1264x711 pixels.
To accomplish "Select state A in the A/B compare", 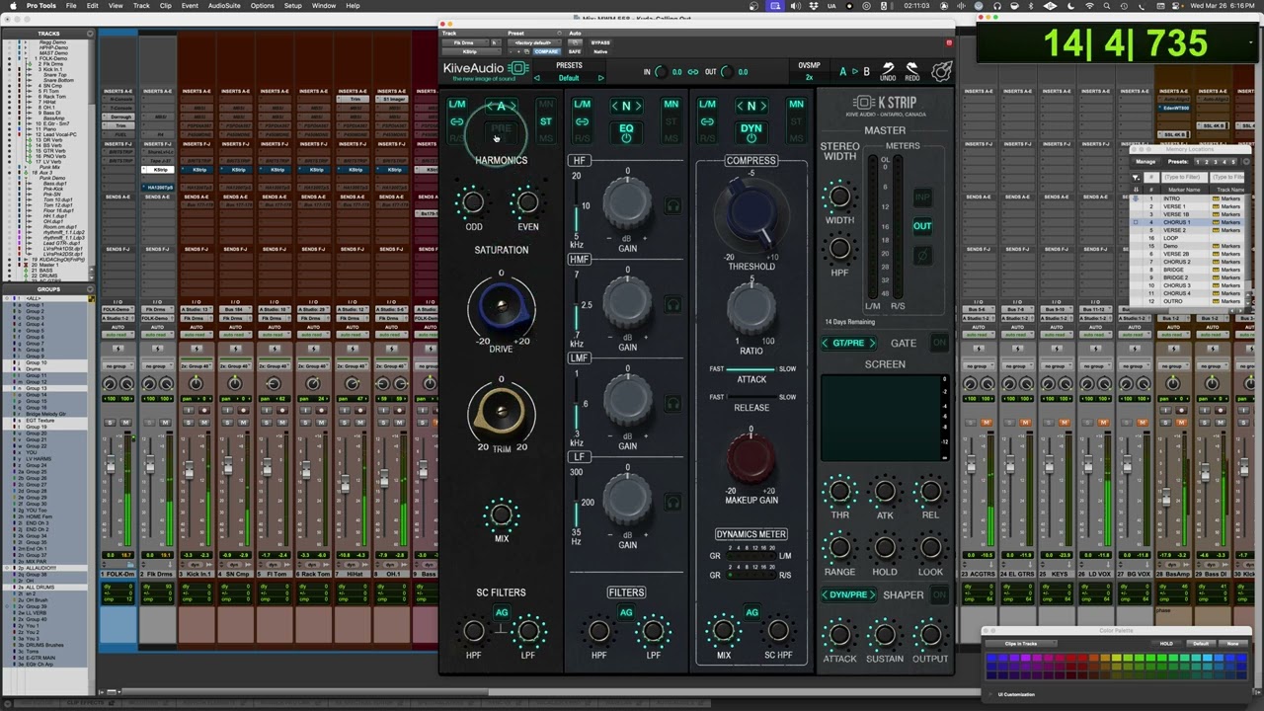I will (x=842, y=71).
